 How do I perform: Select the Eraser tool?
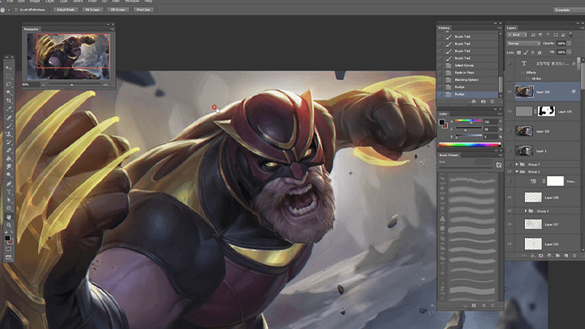click(x=9, y=150)
